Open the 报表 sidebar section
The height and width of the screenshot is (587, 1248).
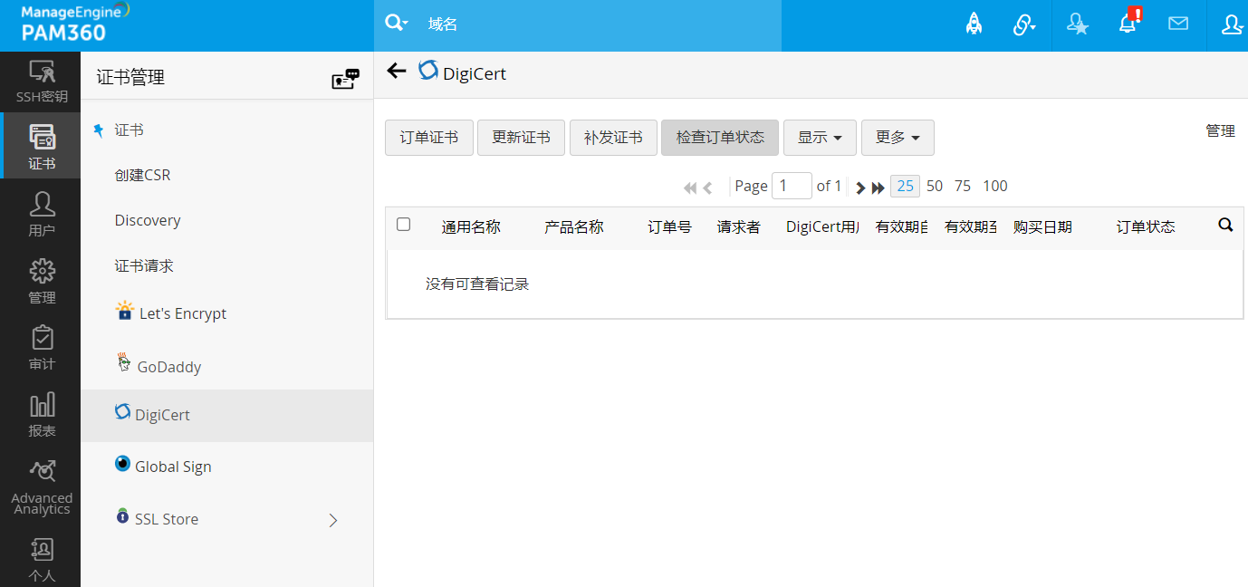pos(42,414)
